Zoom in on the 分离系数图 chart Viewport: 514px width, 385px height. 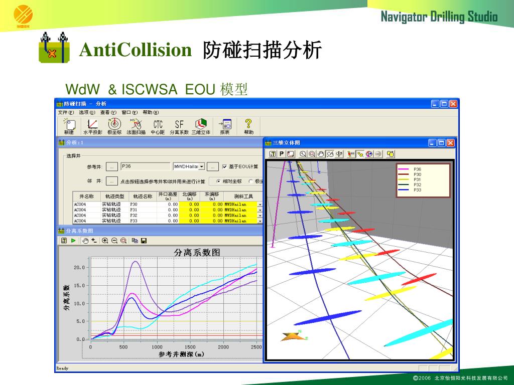click(105, 241)
